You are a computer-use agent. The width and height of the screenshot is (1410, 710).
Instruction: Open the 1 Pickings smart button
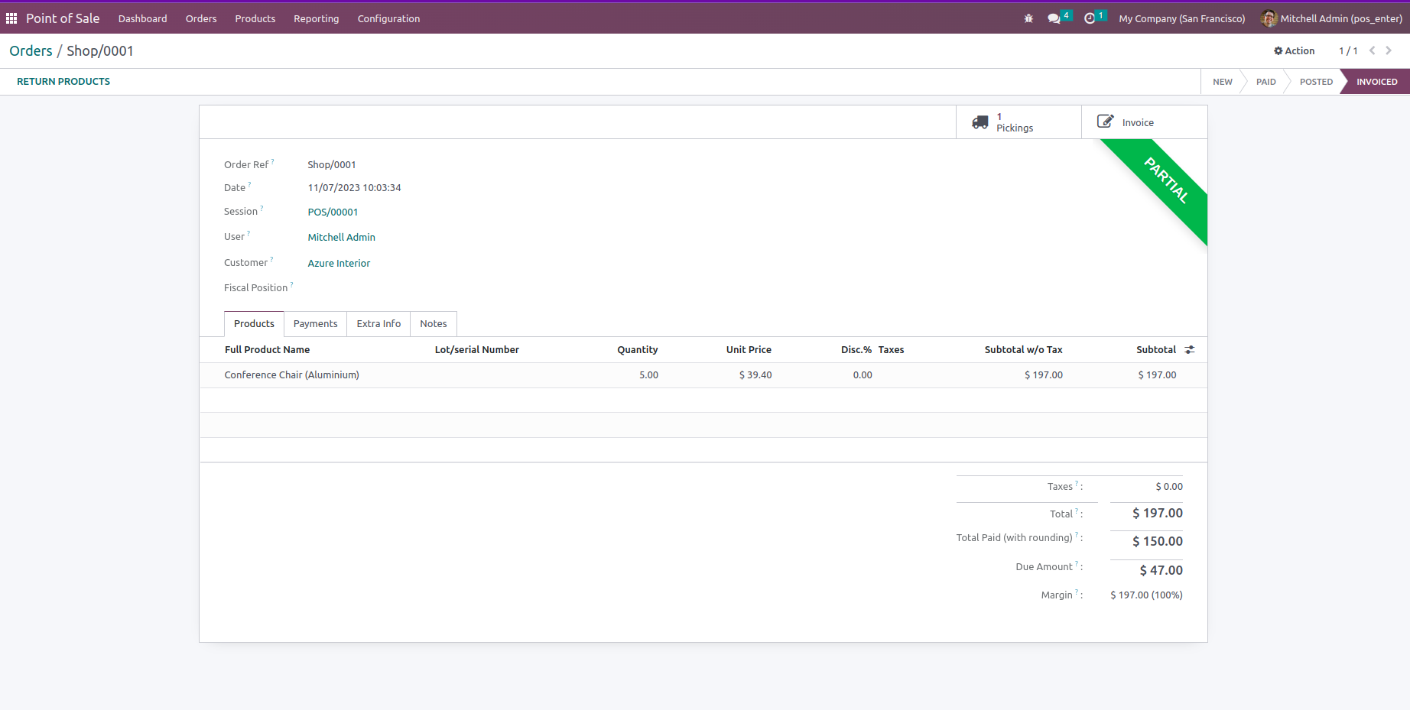(x=1019, y=122)
